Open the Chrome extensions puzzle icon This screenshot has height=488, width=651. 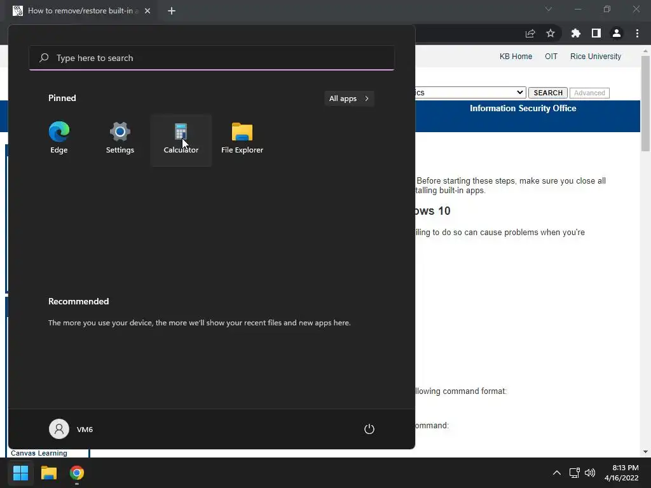(576, 33)
